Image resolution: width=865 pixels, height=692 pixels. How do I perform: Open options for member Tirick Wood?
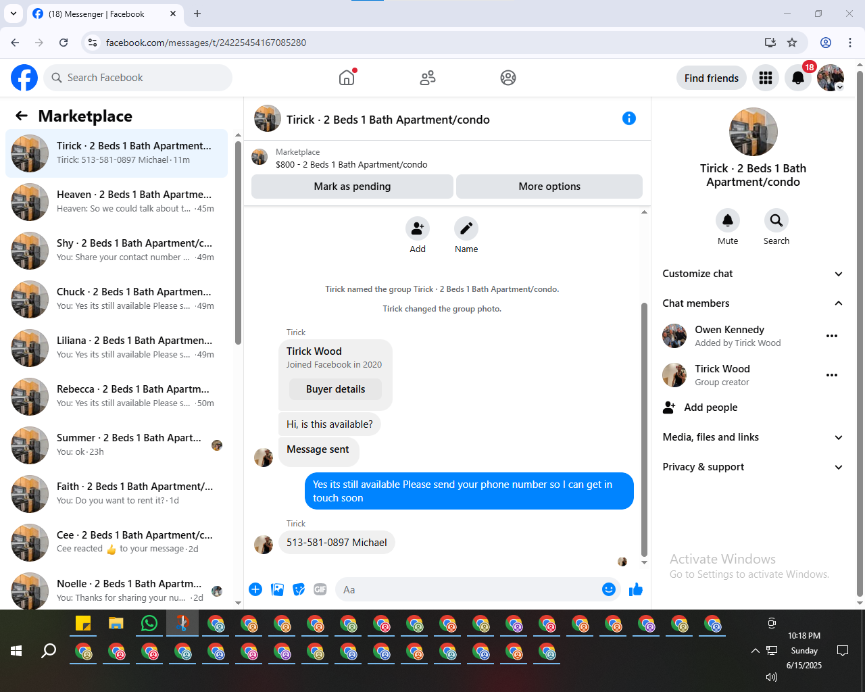(832, 375)
